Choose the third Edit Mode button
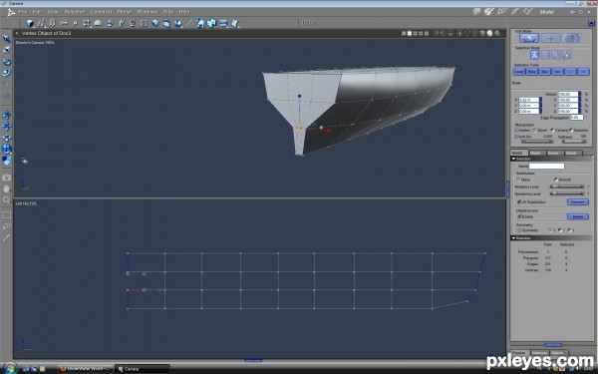598x374 pixels. point(572,38)
